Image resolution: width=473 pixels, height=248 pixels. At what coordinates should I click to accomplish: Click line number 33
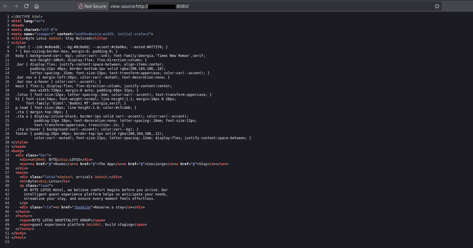(7, 155)
